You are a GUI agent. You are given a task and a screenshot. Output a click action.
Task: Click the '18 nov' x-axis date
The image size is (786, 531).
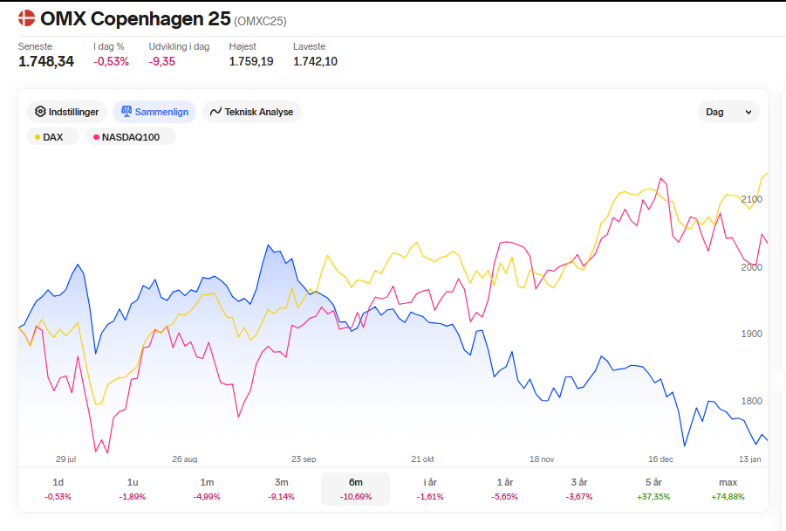(542, 459)
